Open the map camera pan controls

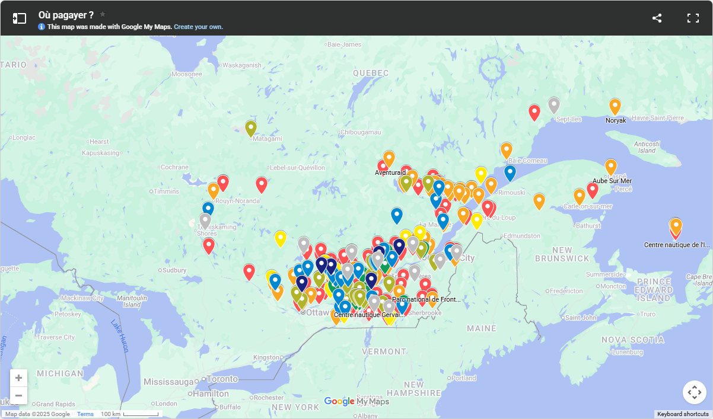[x=695, y=392]
